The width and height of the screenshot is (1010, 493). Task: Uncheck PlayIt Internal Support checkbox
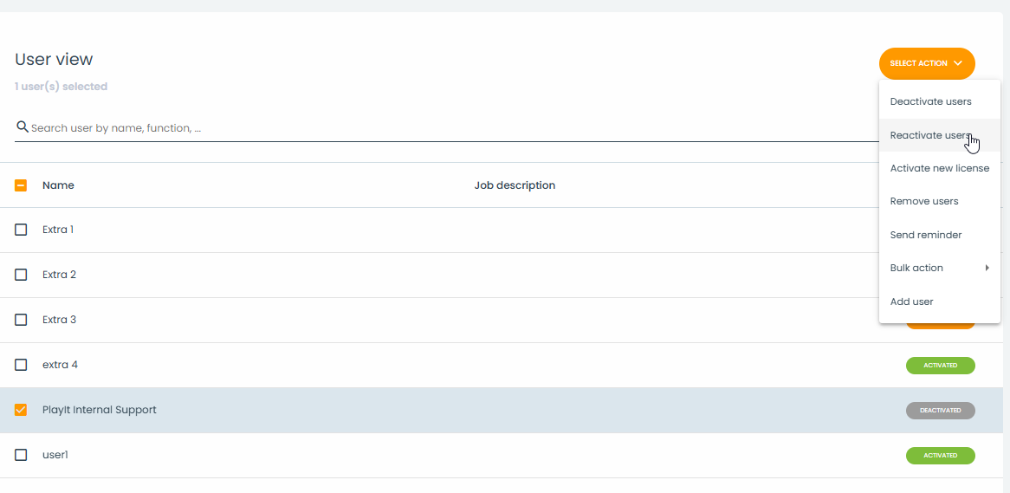pos(21,410)
